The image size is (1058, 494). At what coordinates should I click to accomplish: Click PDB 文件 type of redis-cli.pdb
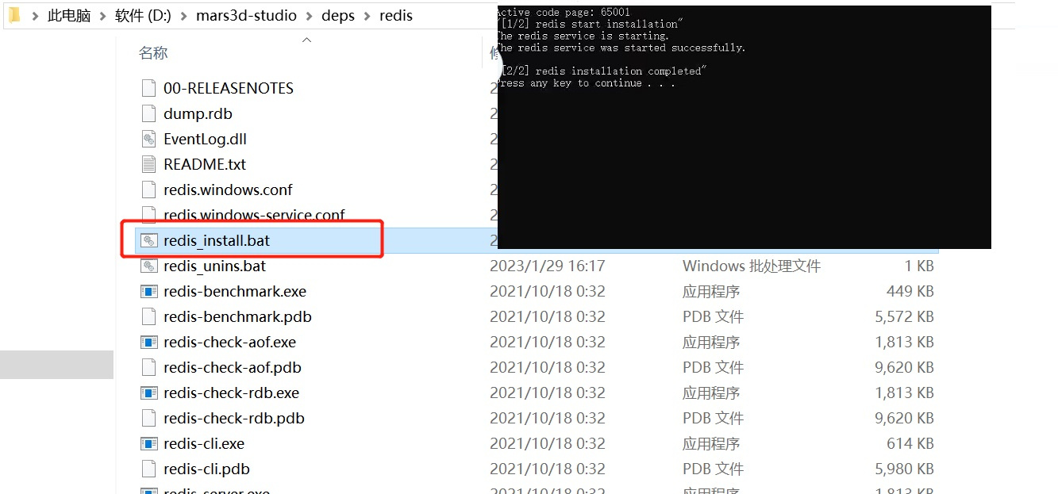pyautogui.click(x=714, y=469)
